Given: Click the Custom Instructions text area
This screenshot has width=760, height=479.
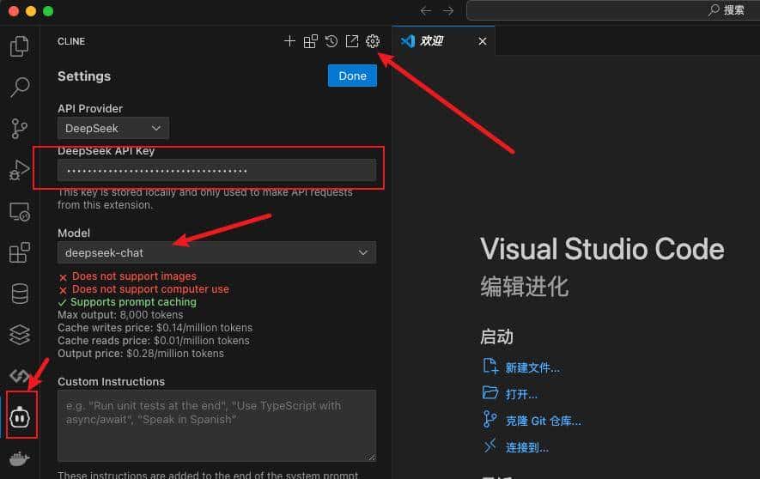Looking at the screenshot, I should coord(216,425).
